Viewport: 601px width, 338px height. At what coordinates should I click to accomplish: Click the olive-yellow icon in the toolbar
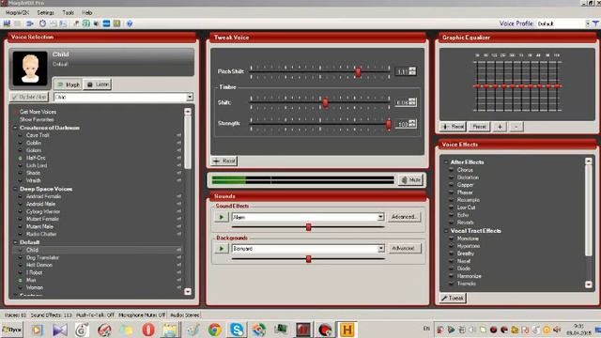coord(116,23)
